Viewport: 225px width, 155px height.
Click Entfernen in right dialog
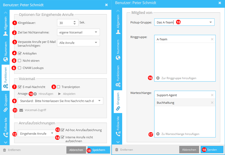(127, 150)
